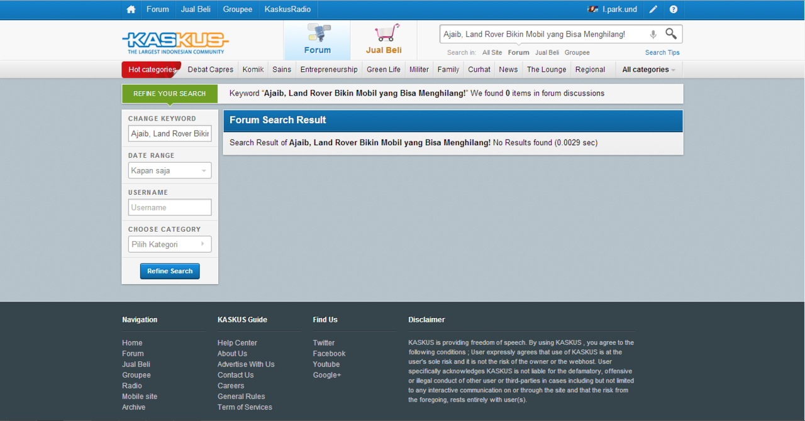The height and width of the screenshot is (421, 805).
Task: Open KaskusRadio in the top bar
Action: pyautogui.click(x=287, y=9)
